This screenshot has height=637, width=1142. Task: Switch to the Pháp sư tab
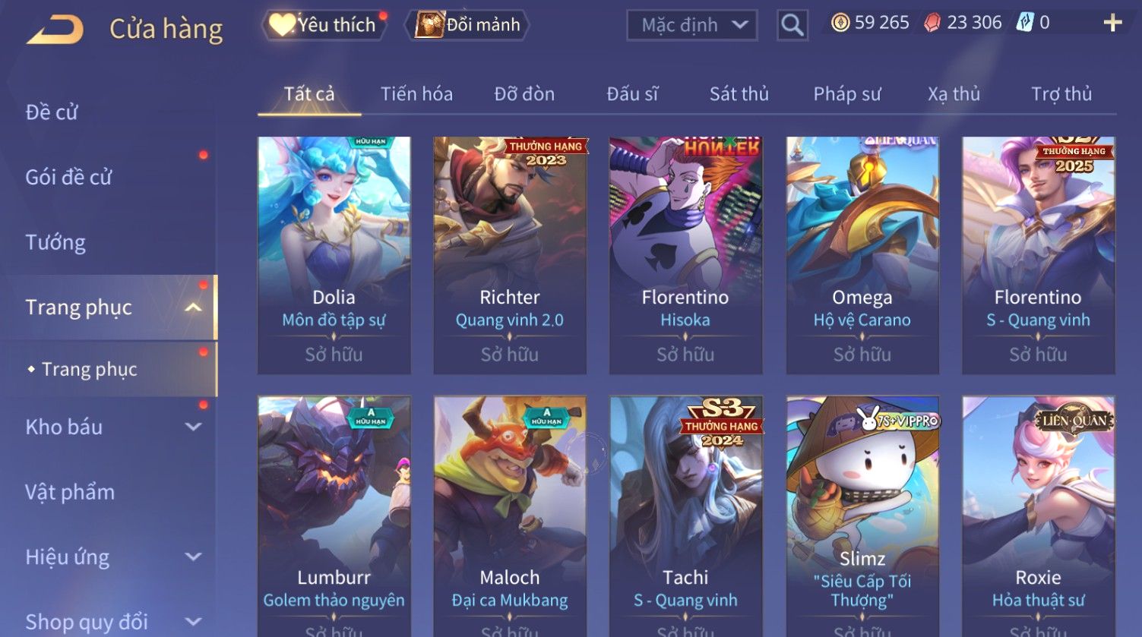pyautogui.click(x=846, y=94)
